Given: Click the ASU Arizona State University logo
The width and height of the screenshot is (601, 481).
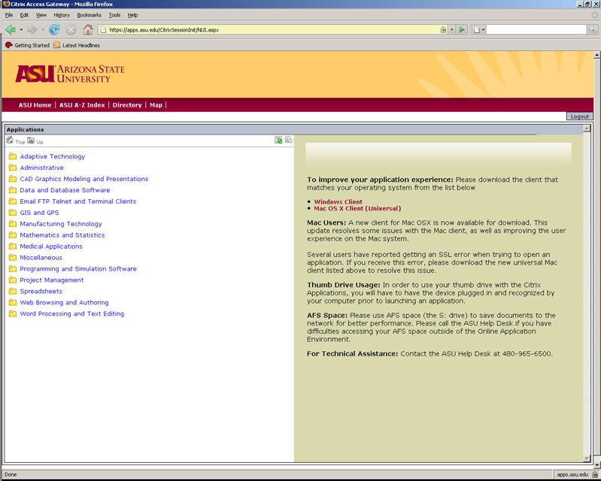Looking at the screenshot, I should 70,74.
